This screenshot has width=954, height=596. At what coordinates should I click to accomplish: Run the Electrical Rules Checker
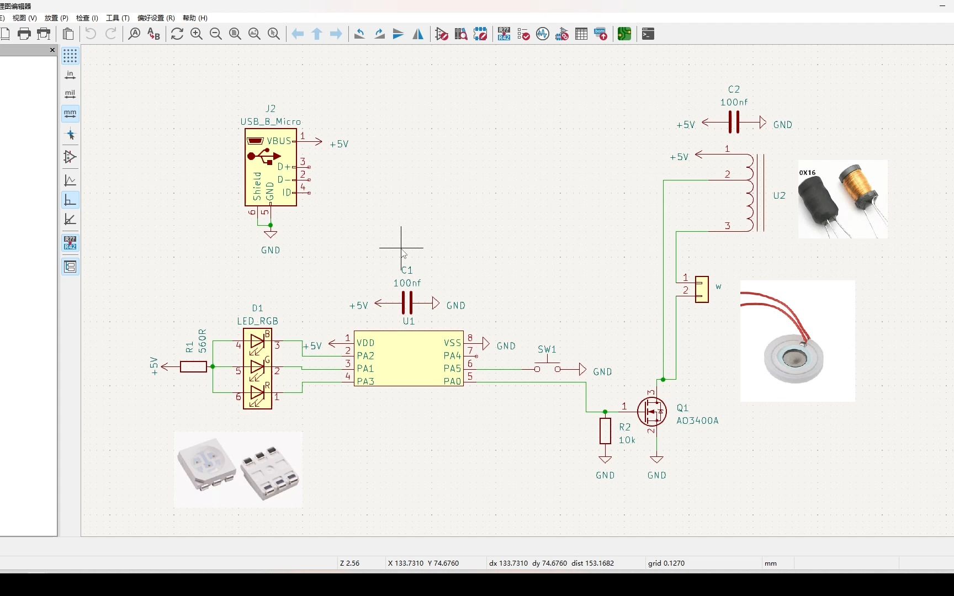tap(523, 34)
